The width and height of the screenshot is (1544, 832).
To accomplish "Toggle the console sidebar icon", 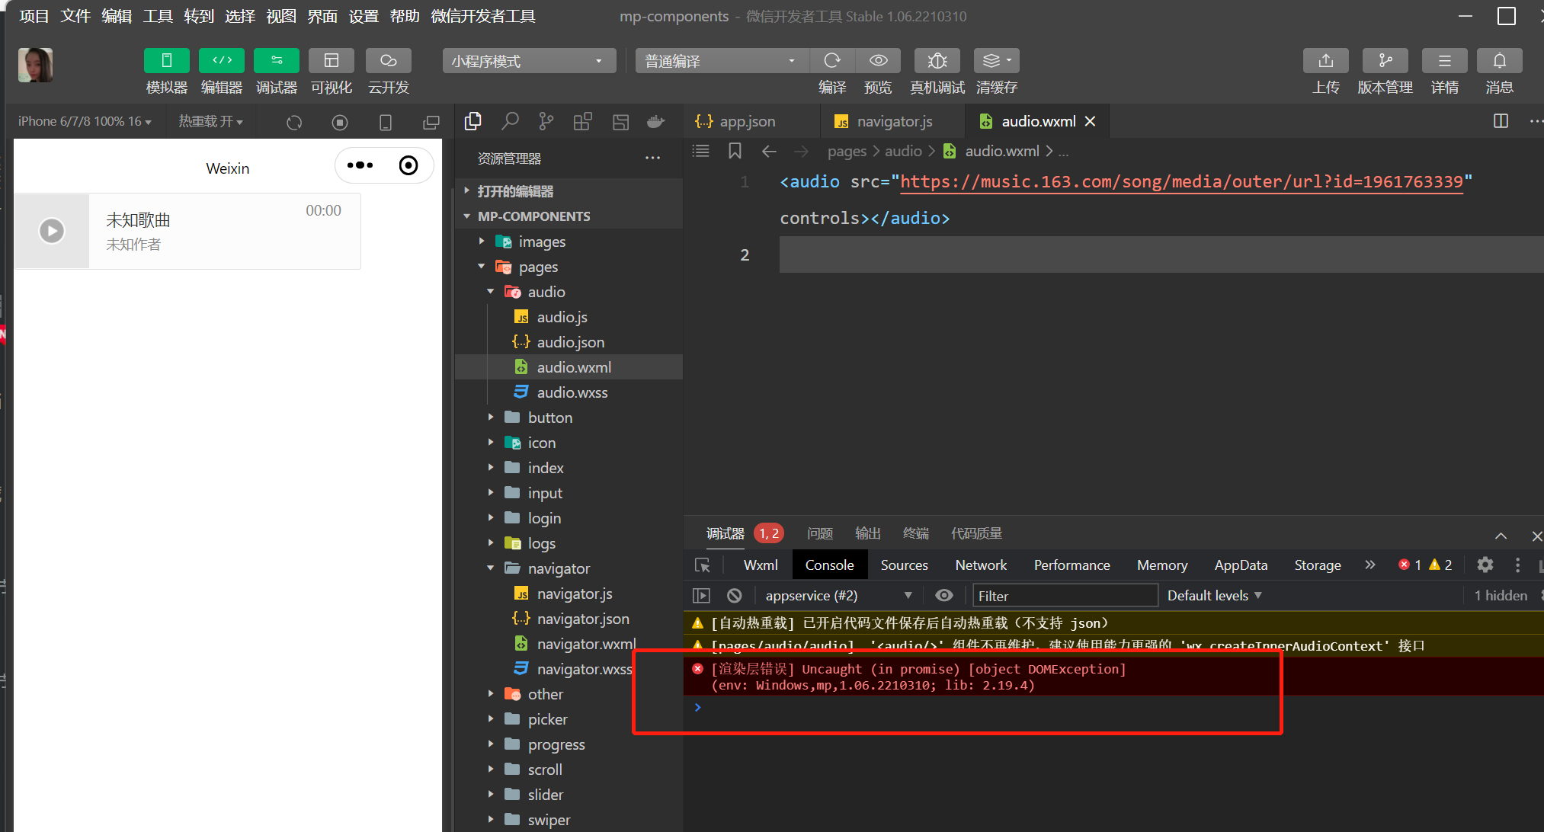I will tap(701, 595).
